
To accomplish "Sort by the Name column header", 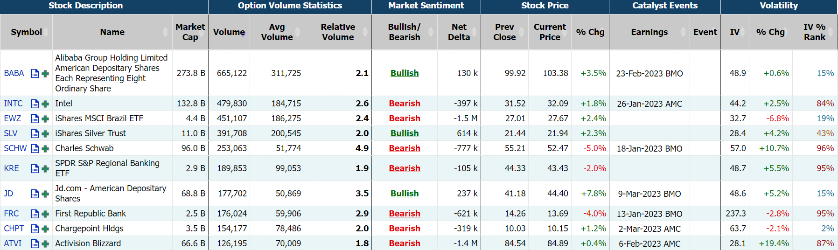I will point(112,32).
